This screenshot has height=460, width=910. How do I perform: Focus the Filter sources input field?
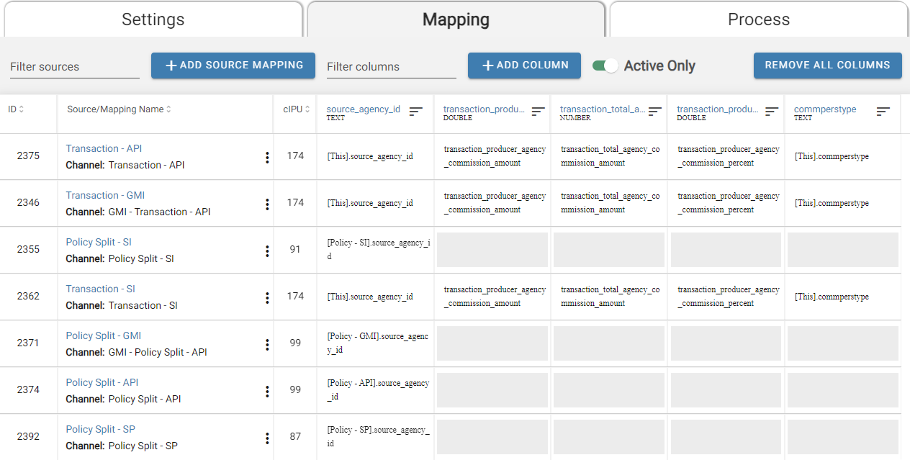(74, 67)
